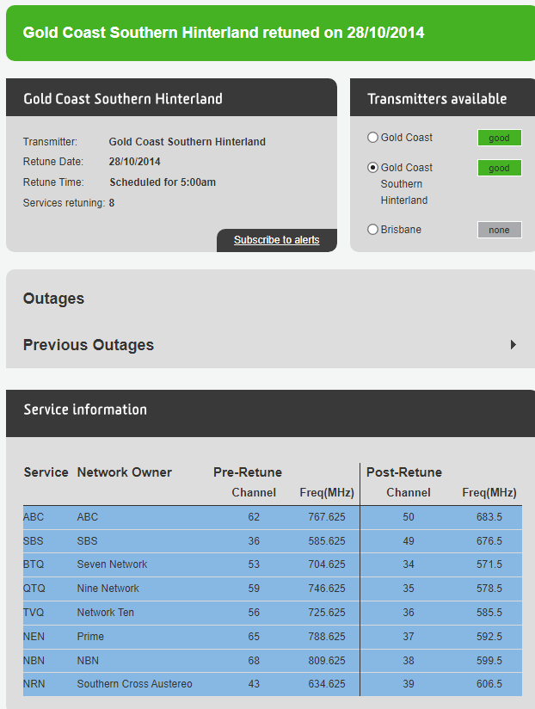Select the Gold Coast transmitter radio button
This screenshot has height=709, width=535.
tap(372, 138)
